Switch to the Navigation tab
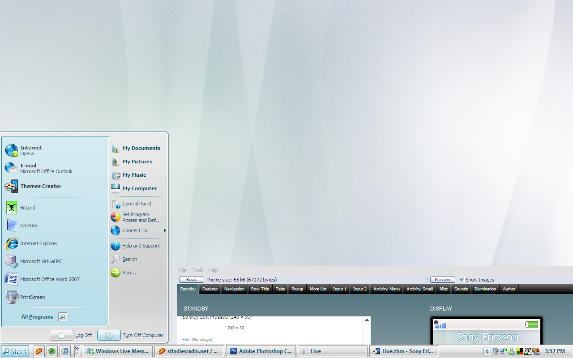This screenshot has height=358, width=573. [235, 289]
